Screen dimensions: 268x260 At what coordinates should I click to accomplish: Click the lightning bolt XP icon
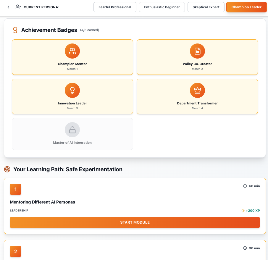click(243, 211)
